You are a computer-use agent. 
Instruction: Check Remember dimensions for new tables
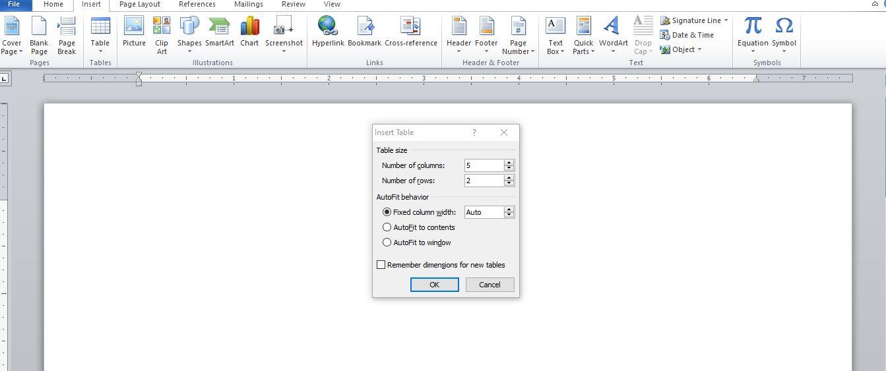[x=441, y=265]
